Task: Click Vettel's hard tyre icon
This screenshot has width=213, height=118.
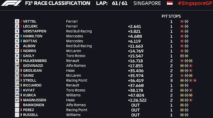Action: [x=187, y=21]
